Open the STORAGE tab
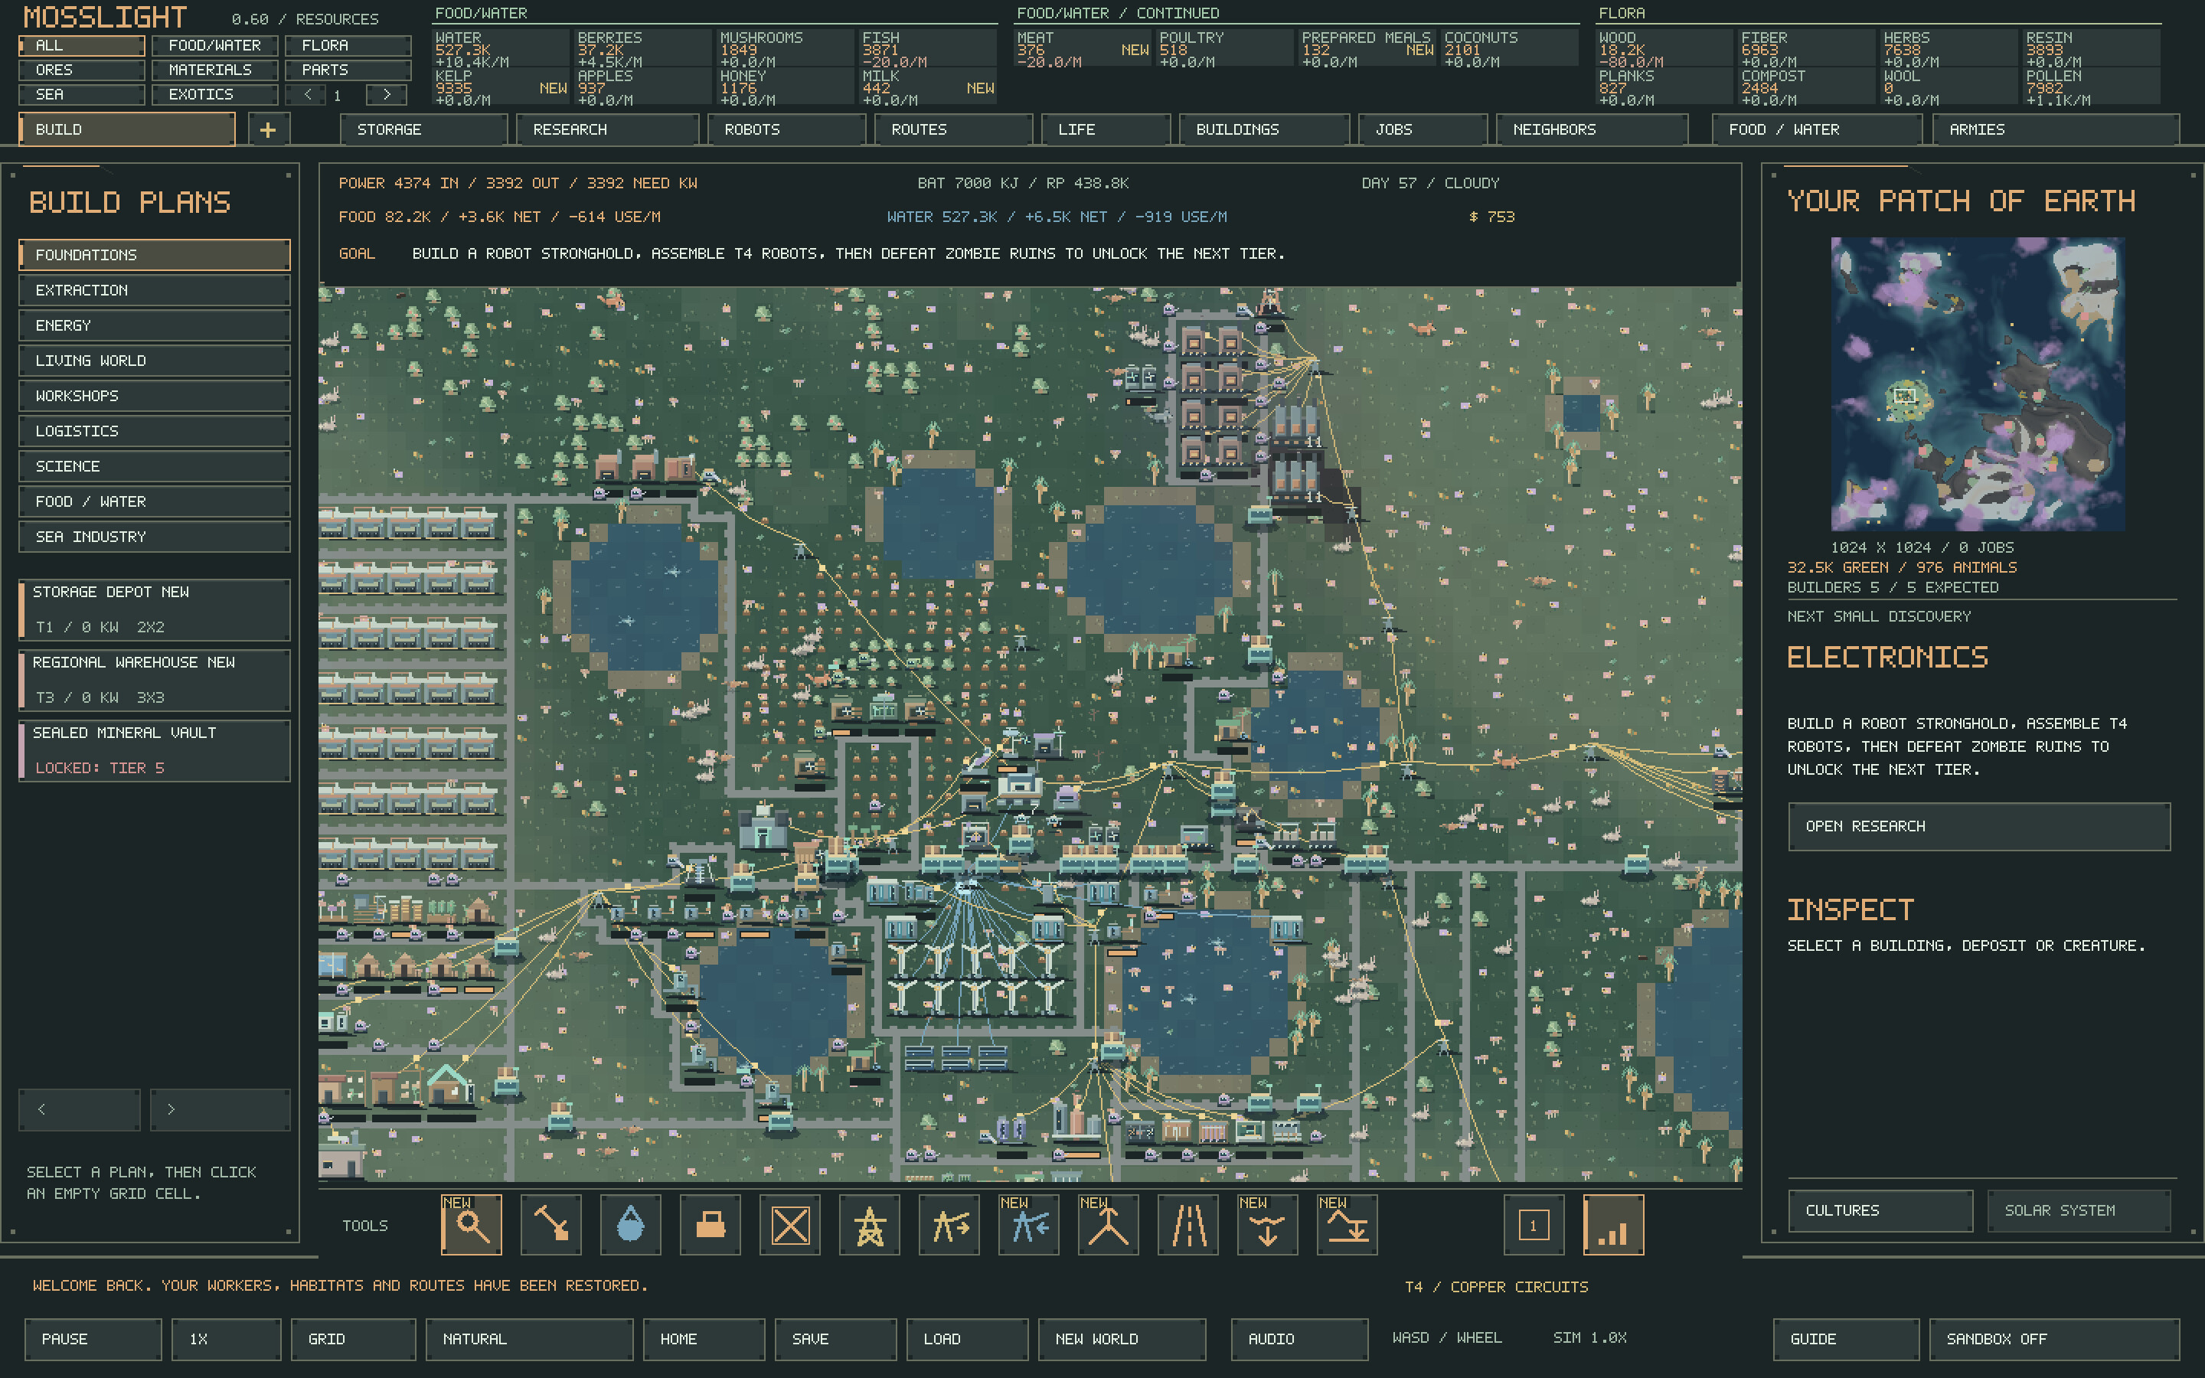 pyautogui.click(x=423, y=129)
